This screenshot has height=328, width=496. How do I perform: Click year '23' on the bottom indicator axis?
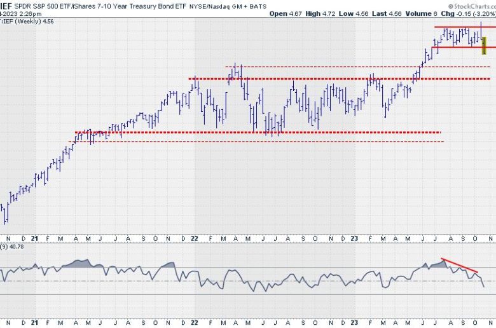tap(354, 323)
